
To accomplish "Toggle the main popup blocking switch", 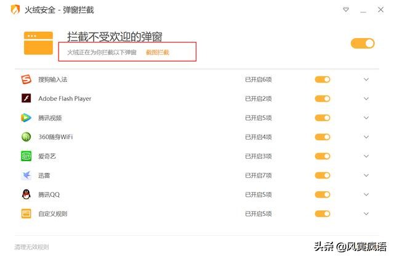I will coord(363,43).
